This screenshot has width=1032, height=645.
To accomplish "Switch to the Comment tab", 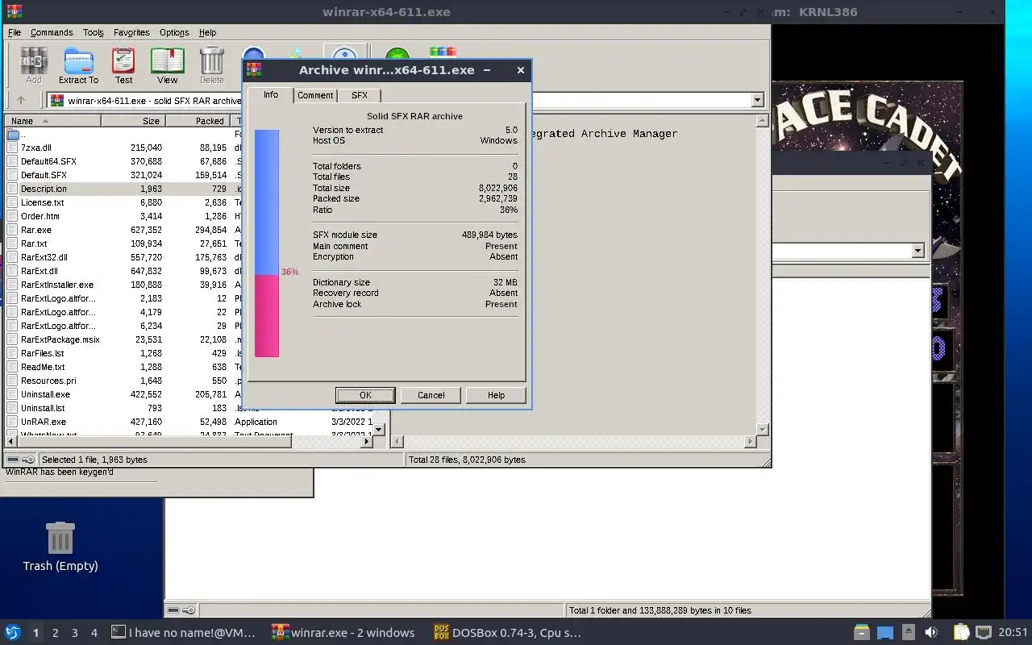I will point(315,95).
